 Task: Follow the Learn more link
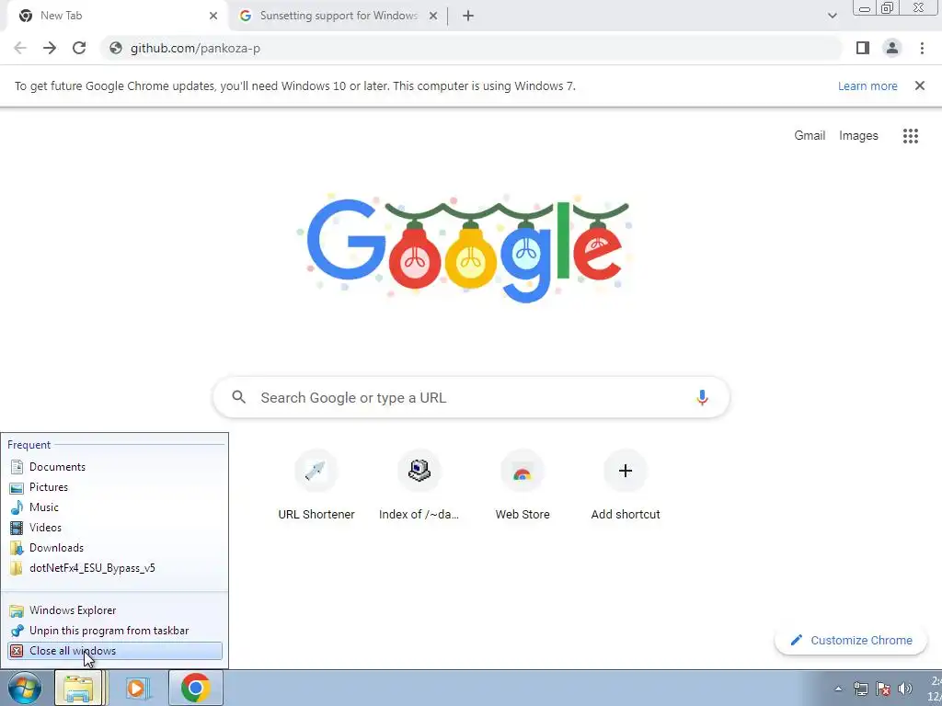pyautogui.click(x=867, y=85)
